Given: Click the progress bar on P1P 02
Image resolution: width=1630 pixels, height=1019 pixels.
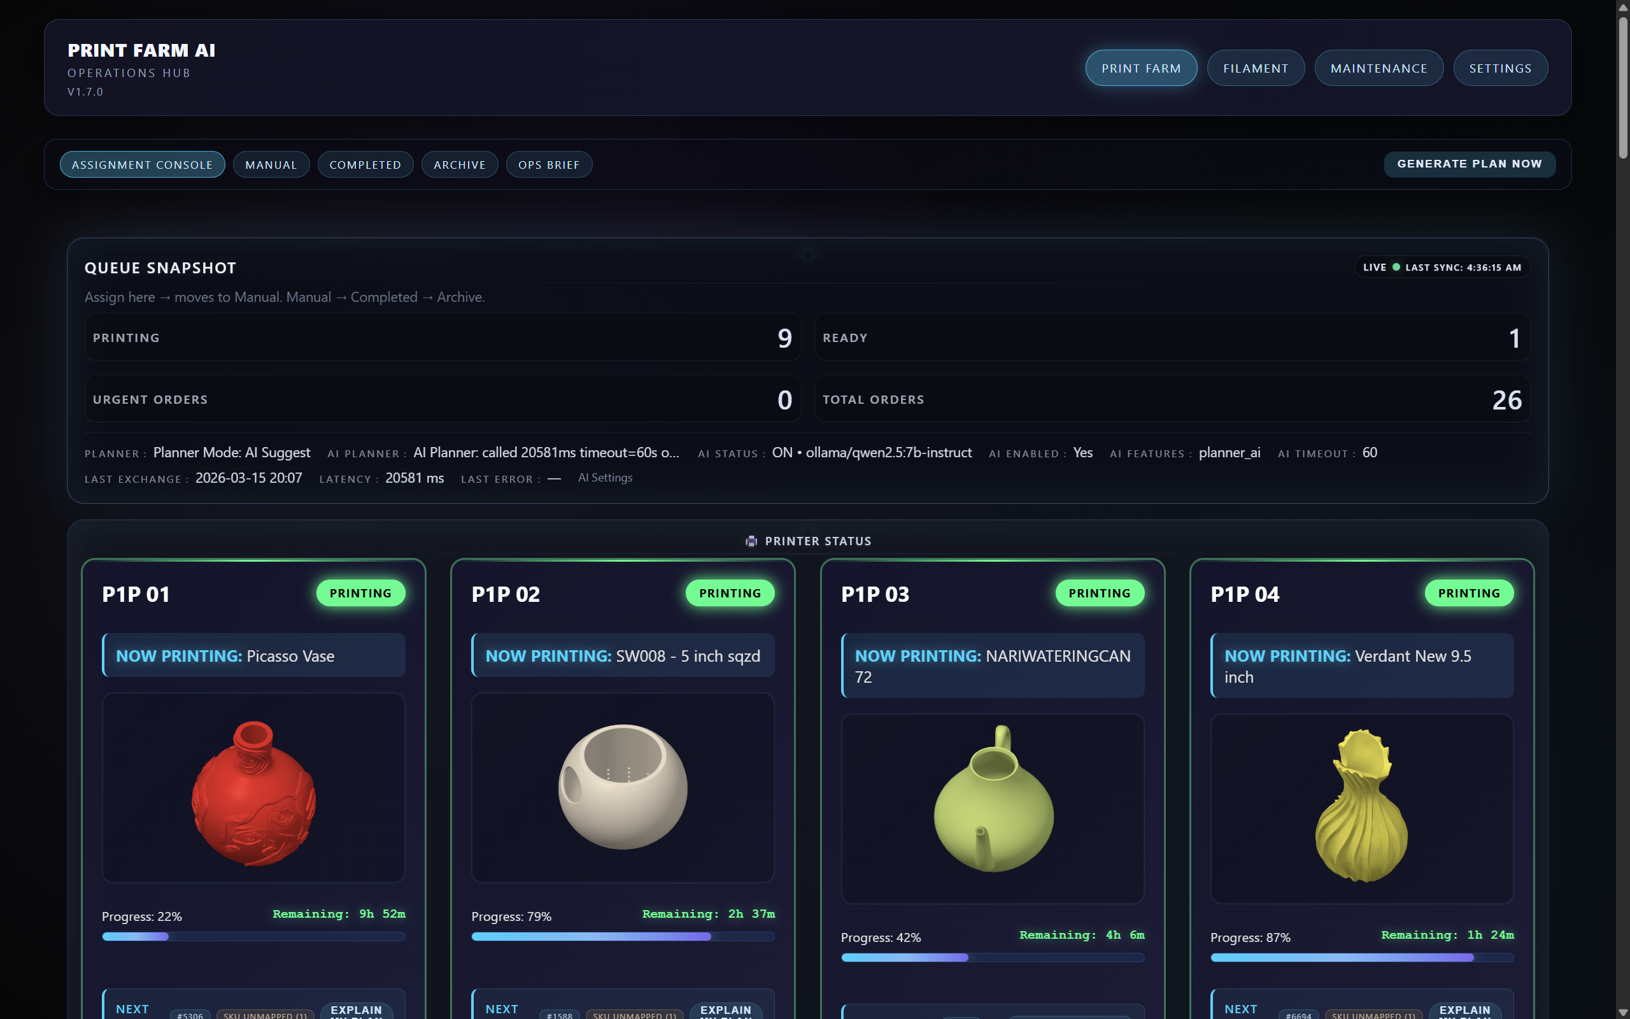Looking at the screenshot, I should [x=622, y=936].
